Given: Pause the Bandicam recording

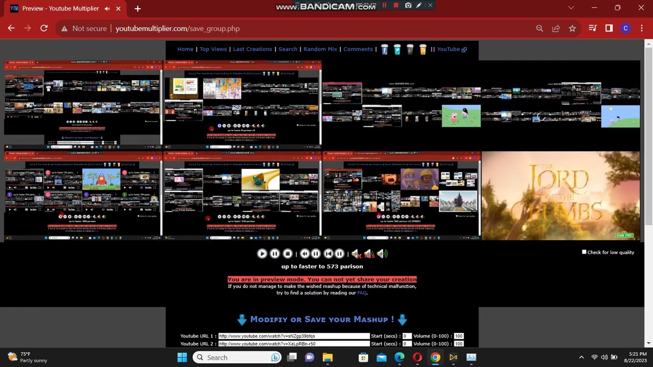Looking at the screenshot, I should coord(384,5).
